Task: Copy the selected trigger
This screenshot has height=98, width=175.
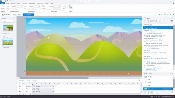Action: click(151, 21)
